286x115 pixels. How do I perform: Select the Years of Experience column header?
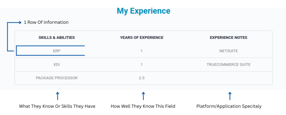pyautogui.click(x=142, y=38)
